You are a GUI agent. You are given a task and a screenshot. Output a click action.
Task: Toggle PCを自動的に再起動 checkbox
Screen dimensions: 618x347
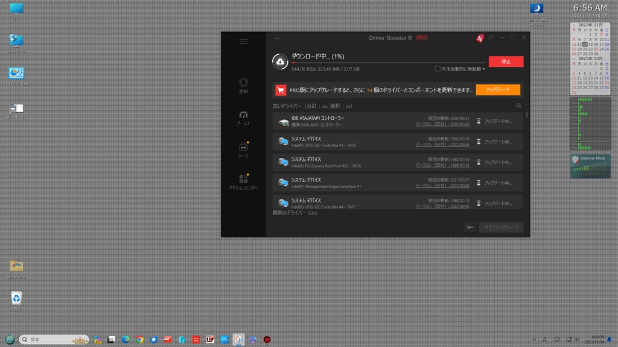coord(438,69)
